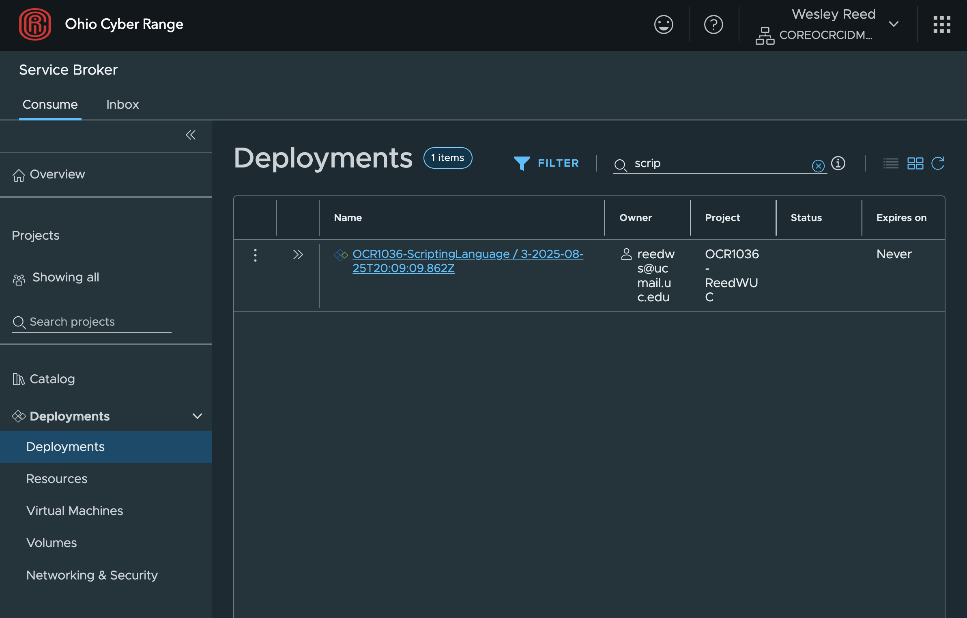967x618 pixels.
Task: Click the Never expiry cell
Action: point(894,254)
